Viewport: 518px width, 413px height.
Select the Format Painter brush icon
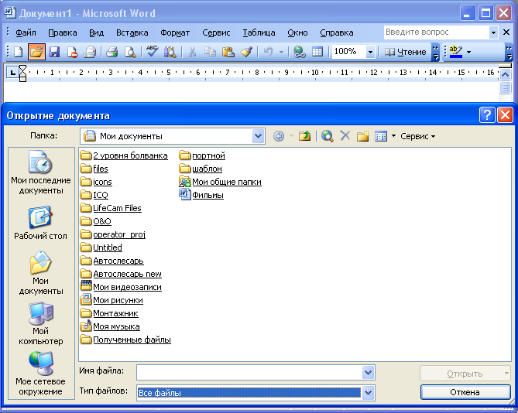(246, 52)
